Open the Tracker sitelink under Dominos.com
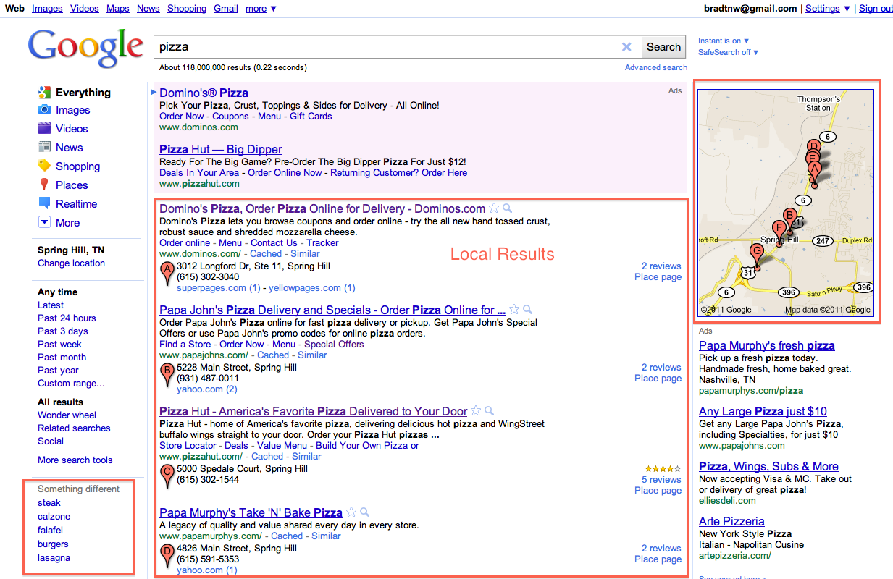Image resolution: width=893 pixels, height=579 pixels. click(322, 243)
